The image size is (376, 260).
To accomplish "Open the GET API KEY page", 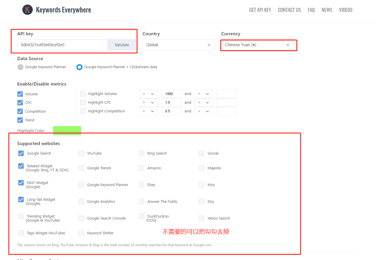I will [260, 10].
